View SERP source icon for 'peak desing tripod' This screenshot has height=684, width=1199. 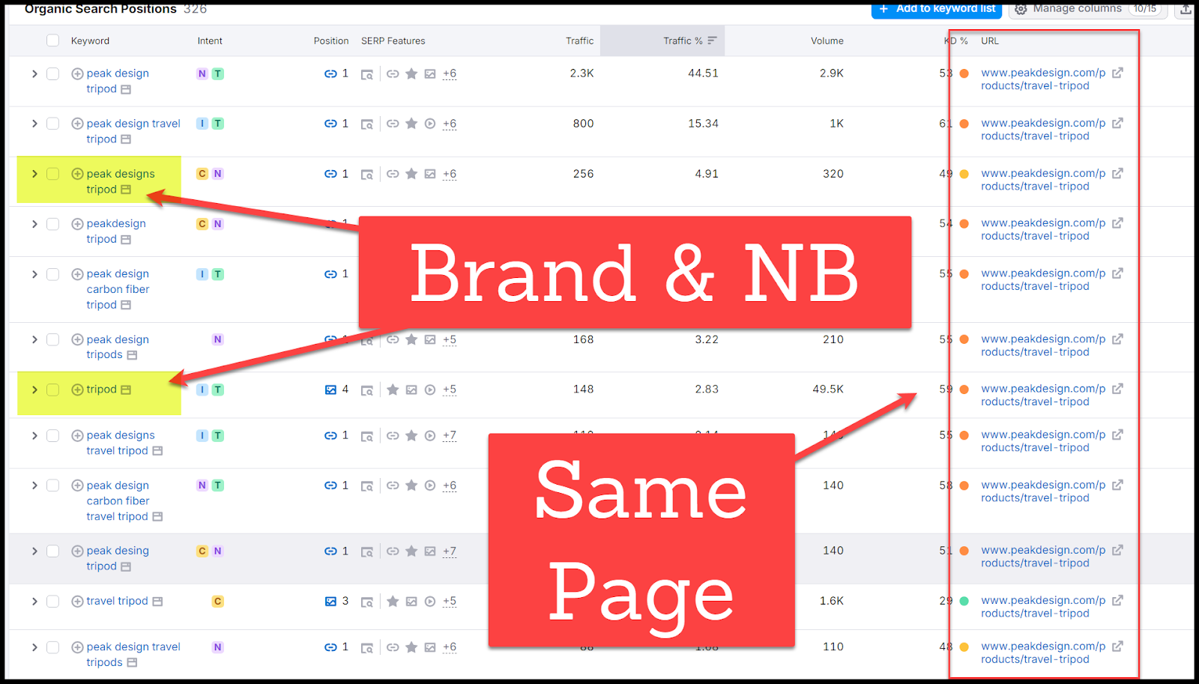[367, 551]
